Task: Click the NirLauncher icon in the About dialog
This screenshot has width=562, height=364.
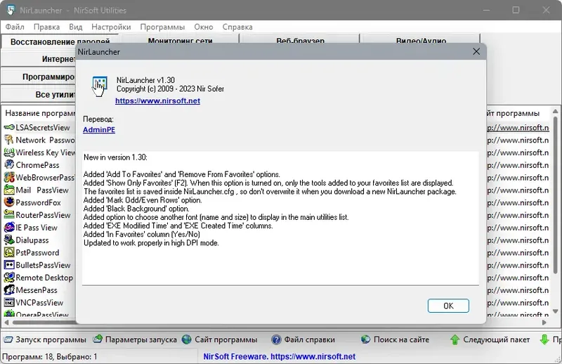Action: [99, 86]
